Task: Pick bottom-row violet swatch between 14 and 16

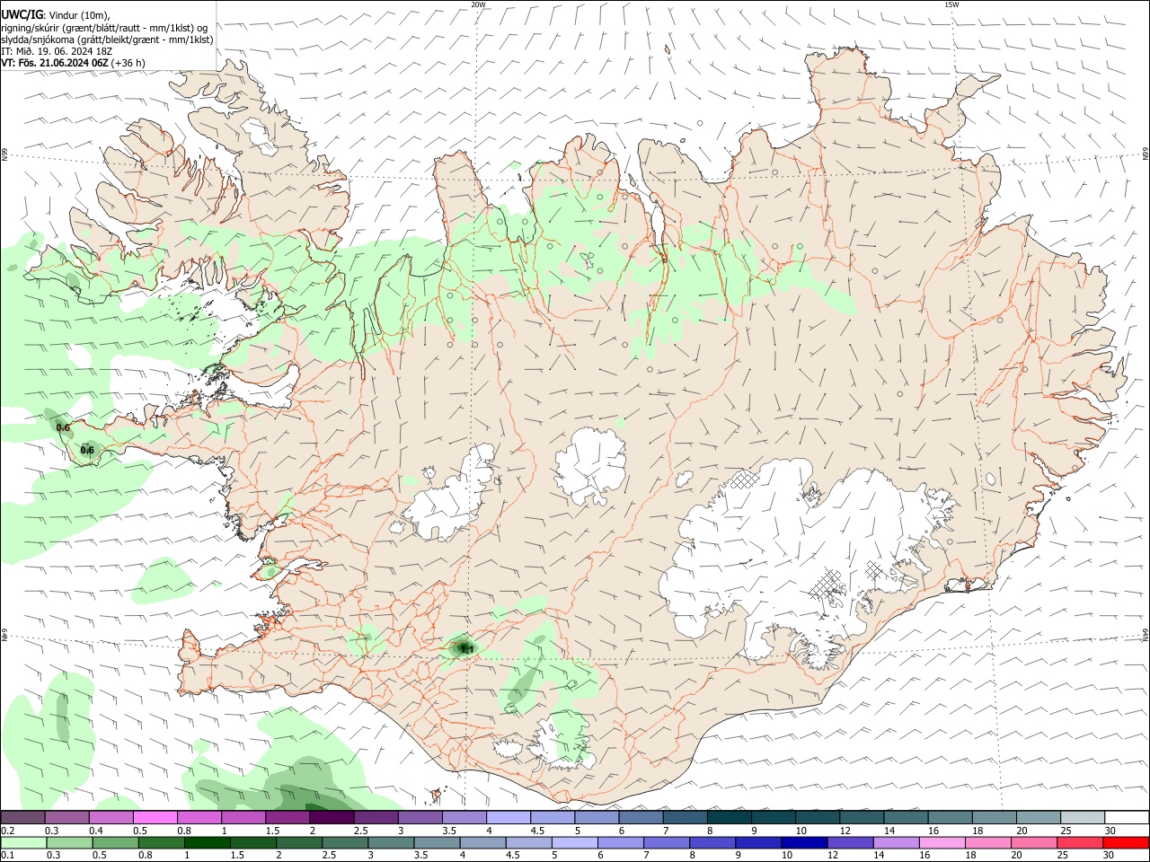Action: coord(897,842)
